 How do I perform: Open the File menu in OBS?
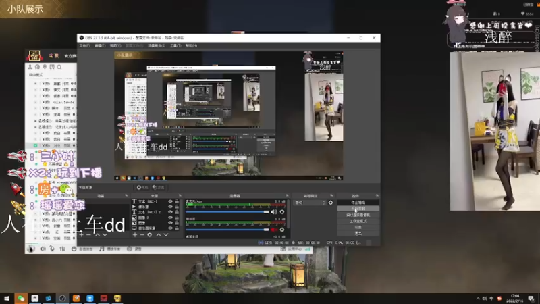click(84, 45)
